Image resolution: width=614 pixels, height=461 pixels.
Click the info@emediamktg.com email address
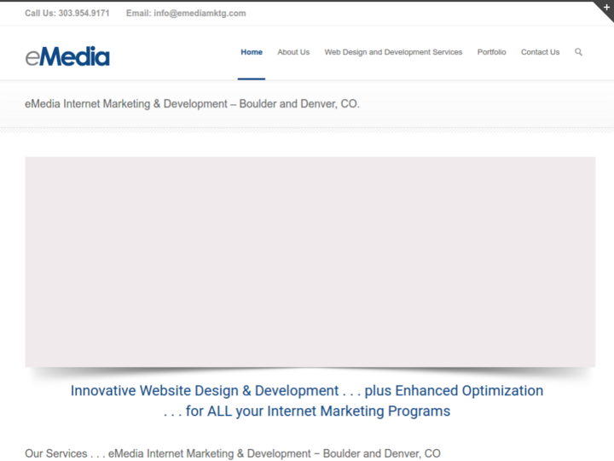coord(200,13)
